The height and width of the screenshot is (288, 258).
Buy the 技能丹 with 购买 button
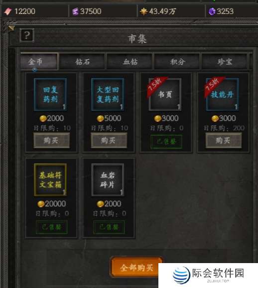pos(224,141)
